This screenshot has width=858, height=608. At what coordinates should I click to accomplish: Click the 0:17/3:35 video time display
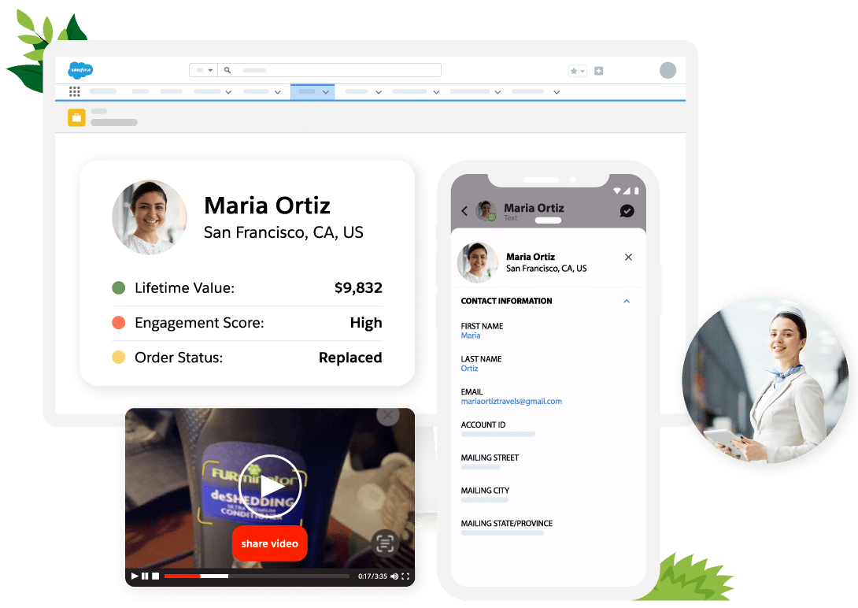tap(372, 576)
